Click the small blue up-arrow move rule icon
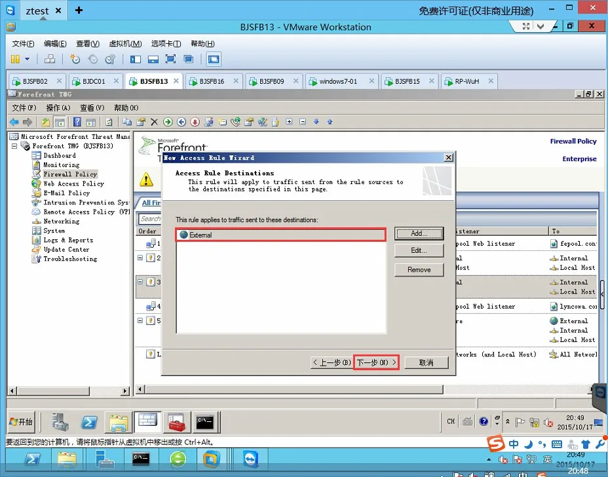608x477 pixels. click(x=330, y=122)
